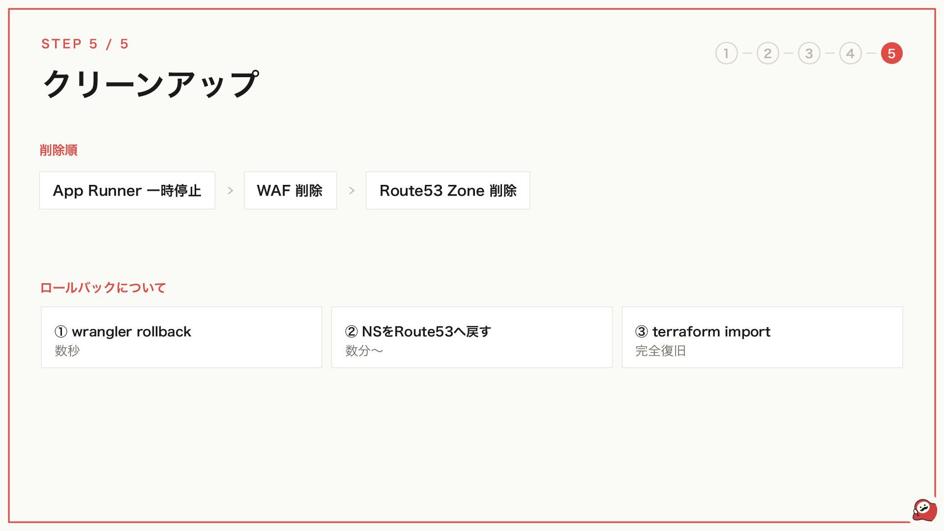Open the wrangler rollback card

[x=181, y=337]
